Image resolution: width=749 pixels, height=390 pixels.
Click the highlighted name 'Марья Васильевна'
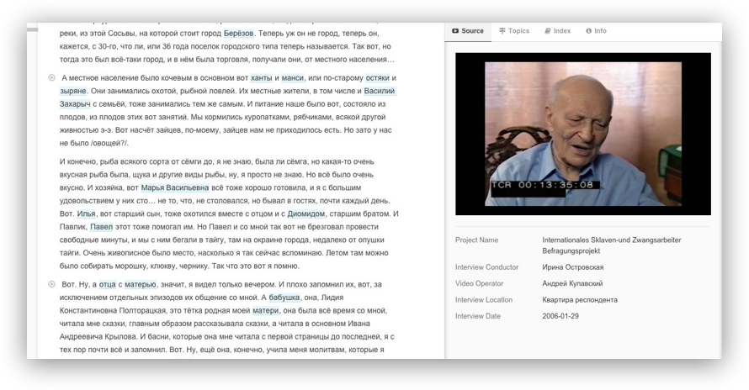(x=175, y=187)
